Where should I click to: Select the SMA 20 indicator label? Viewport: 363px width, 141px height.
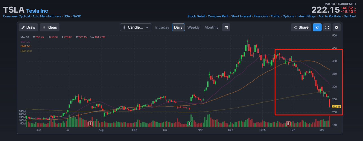point(25,41)
